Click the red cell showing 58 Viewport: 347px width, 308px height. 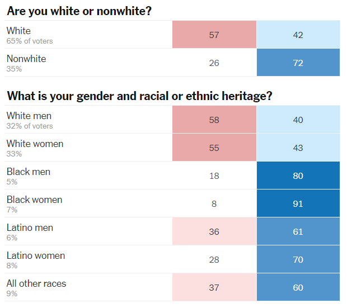[x=214, y=120]
